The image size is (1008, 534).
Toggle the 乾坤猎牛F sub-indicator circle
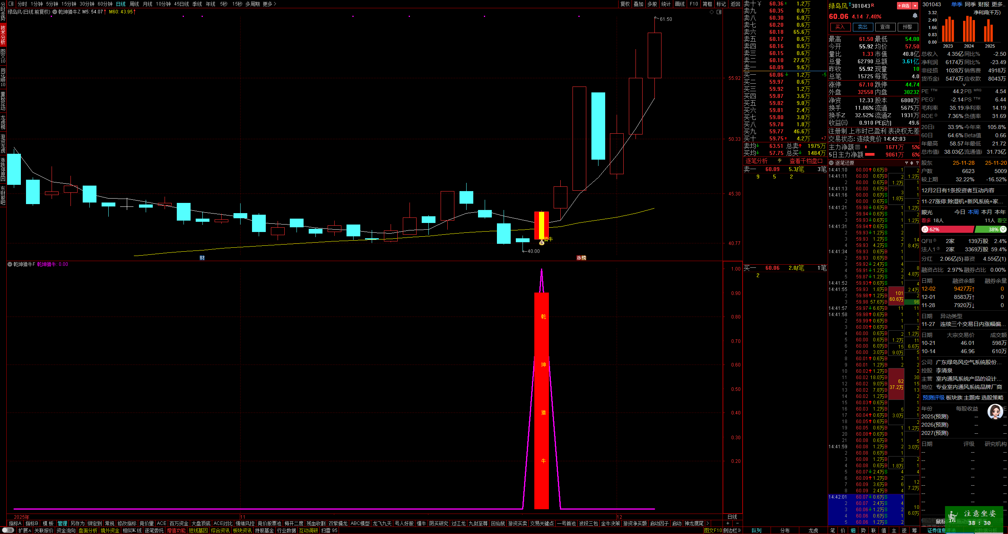10,264
